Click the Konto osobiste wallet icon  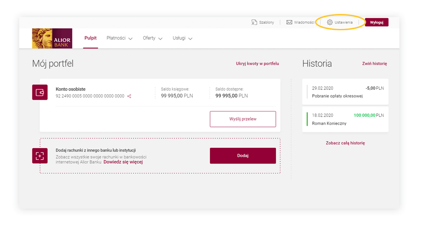(40, 92)
